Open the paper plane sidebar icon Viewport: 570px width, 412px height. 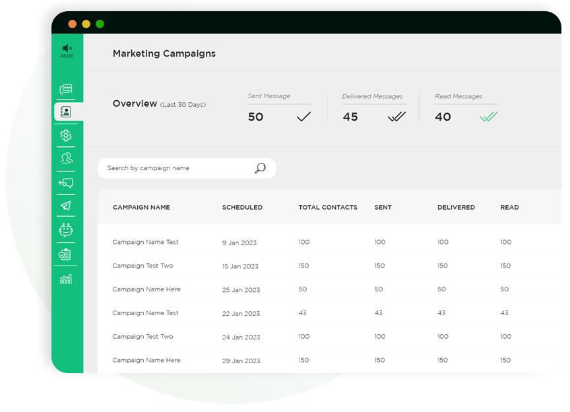click(x=66, y=206)
